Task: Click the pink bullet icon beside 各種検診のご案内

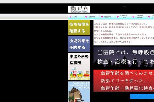Action: pos(118,17)
